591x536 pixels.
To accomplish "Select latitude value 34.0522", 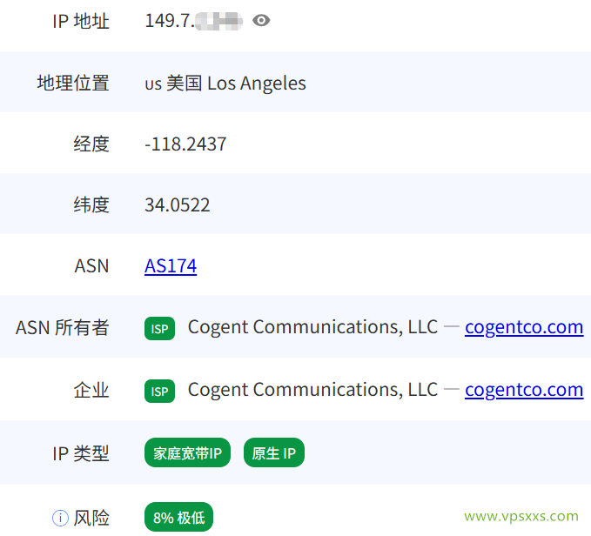I will coord(178,205).
